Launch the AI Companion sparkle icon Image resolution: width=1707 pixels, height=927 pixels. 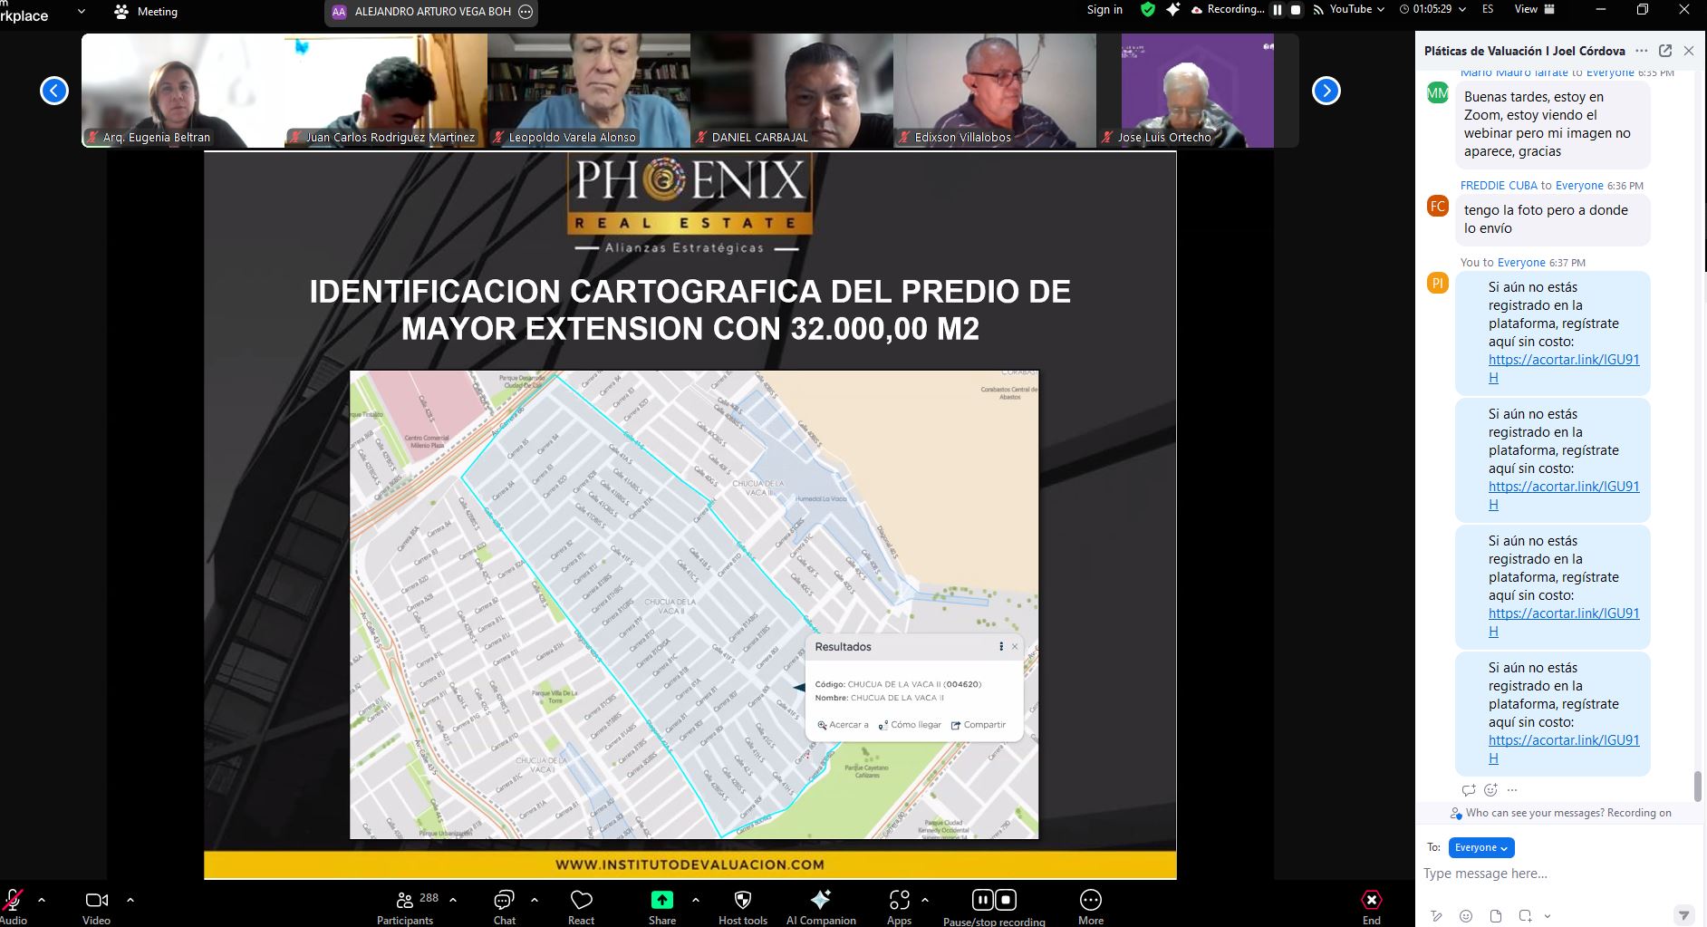pos(821,900)
